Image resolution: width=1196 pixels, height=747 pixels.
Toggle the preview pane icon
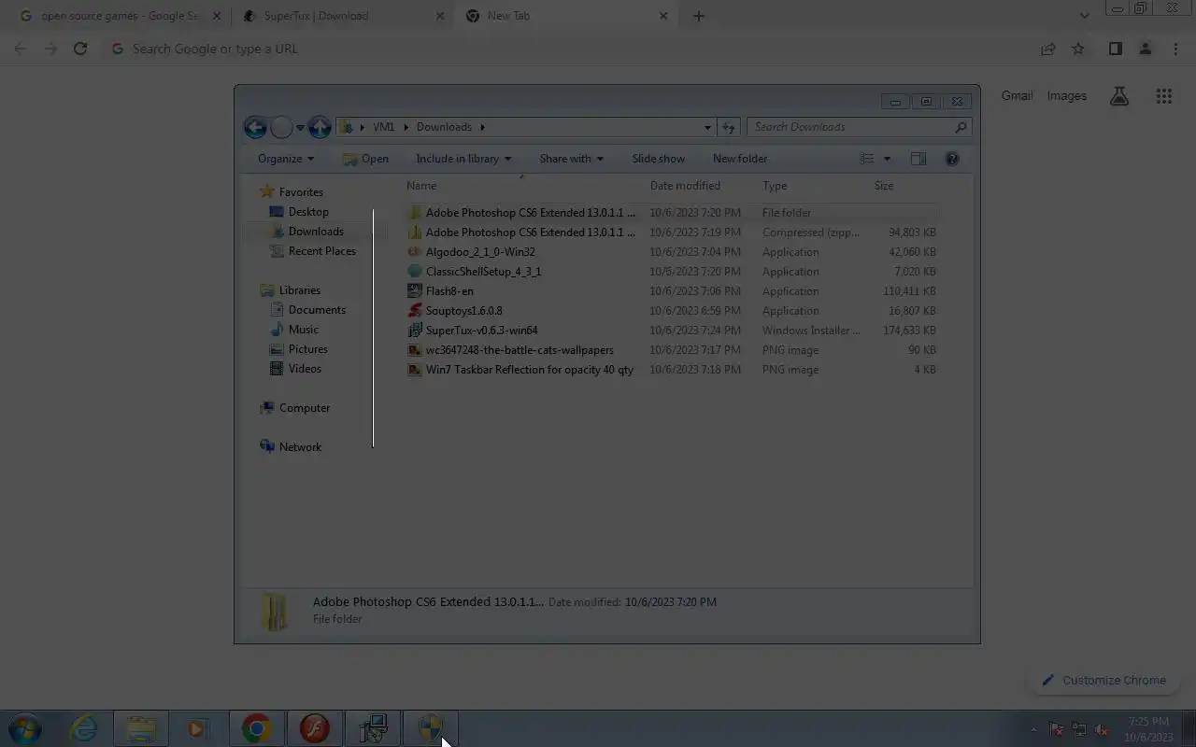tap(918, 159)
